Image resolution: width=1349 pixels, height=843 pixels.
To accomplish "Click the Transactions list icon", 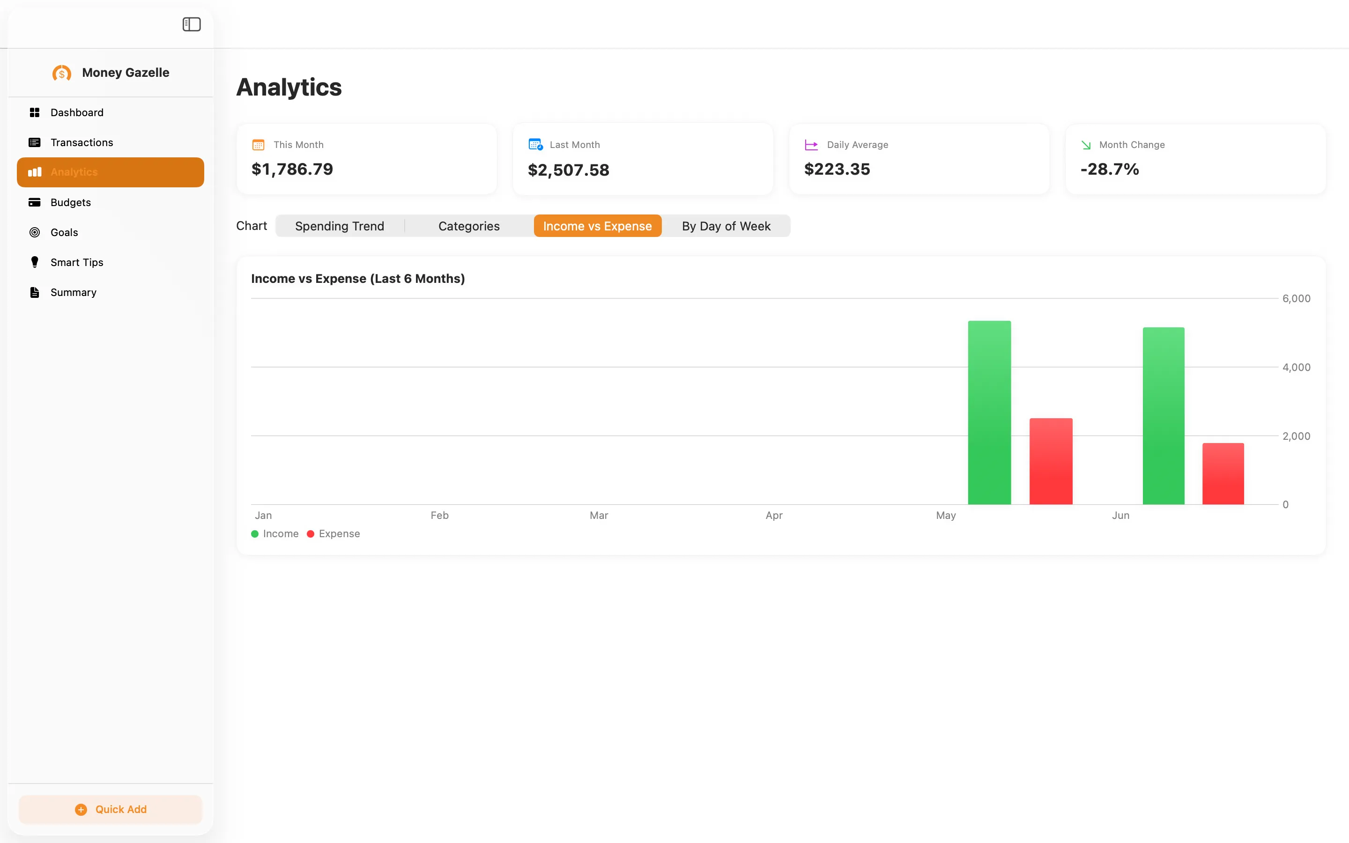I will tap(35, 143).
